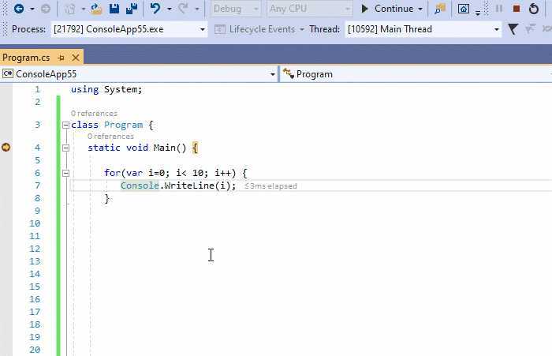Click the 0 references link above class Program
Image resolution: width=552 pixels, height=356 pixels.
tap(94, 114)
